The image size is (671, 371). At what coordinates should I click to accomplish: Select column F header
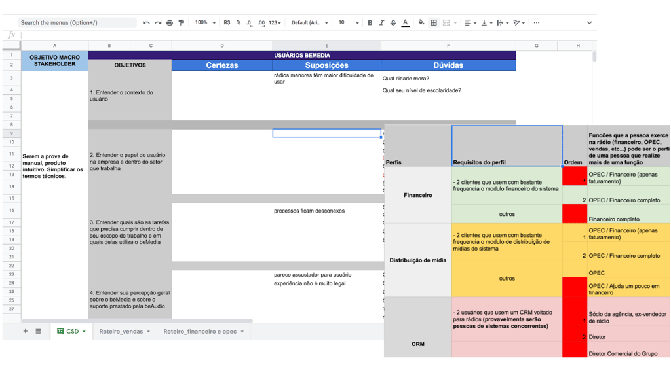[448, 46]
